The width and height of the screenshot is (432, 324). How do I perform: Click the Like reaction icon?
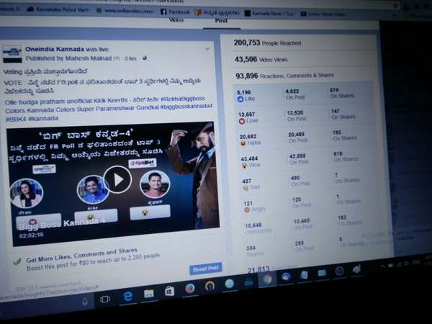(240, 99)
